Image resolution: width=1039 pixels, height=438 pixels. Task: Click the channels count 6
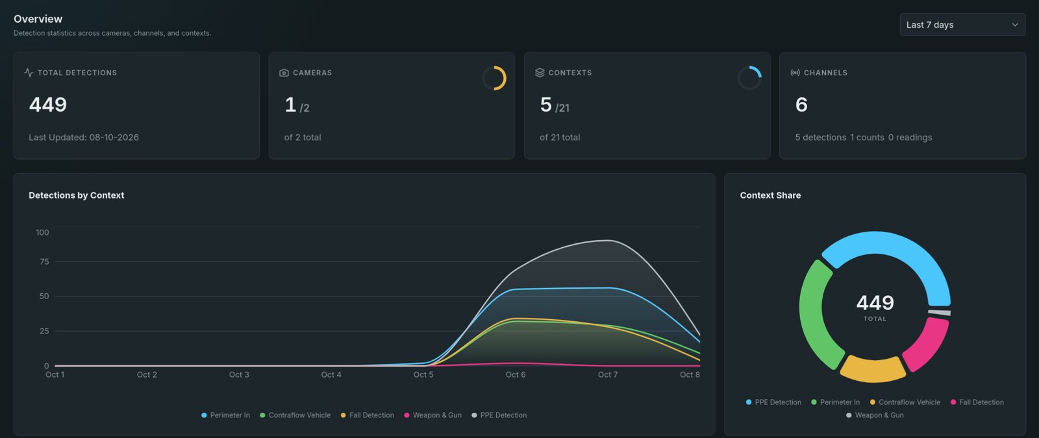point(801,104)
